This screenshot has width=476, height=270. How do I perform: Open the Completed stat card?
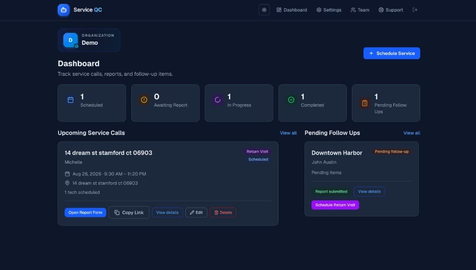click(312, 103)
